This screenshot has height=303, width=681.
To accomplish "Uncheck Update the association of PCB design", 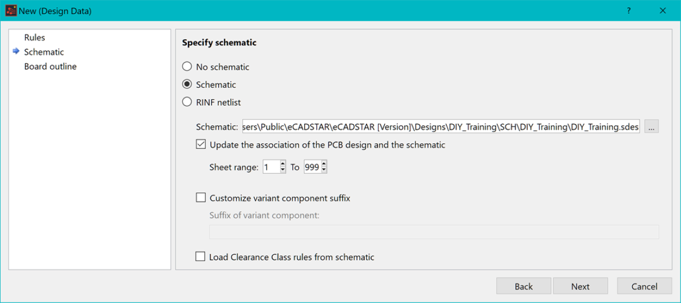I will tap(200, 144).
